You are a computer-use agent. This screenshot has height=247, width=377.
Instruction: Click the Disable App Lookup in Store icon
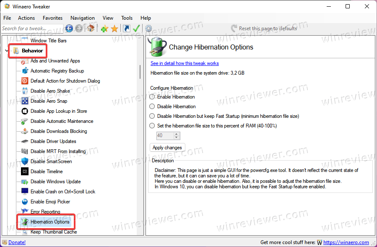[25, 111]
